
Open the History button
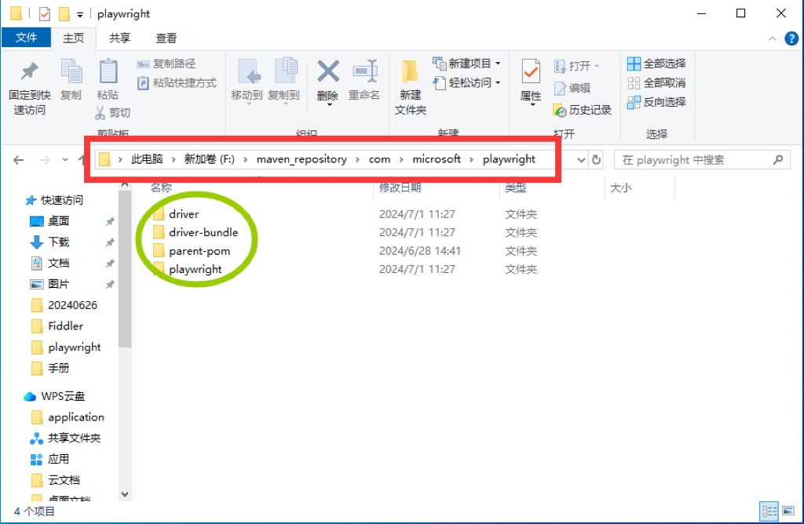point(583,110)
